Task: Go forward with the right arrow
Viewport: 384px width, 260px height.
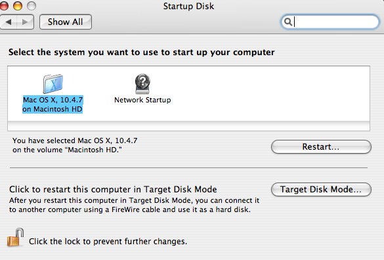Action: [25, 22]
